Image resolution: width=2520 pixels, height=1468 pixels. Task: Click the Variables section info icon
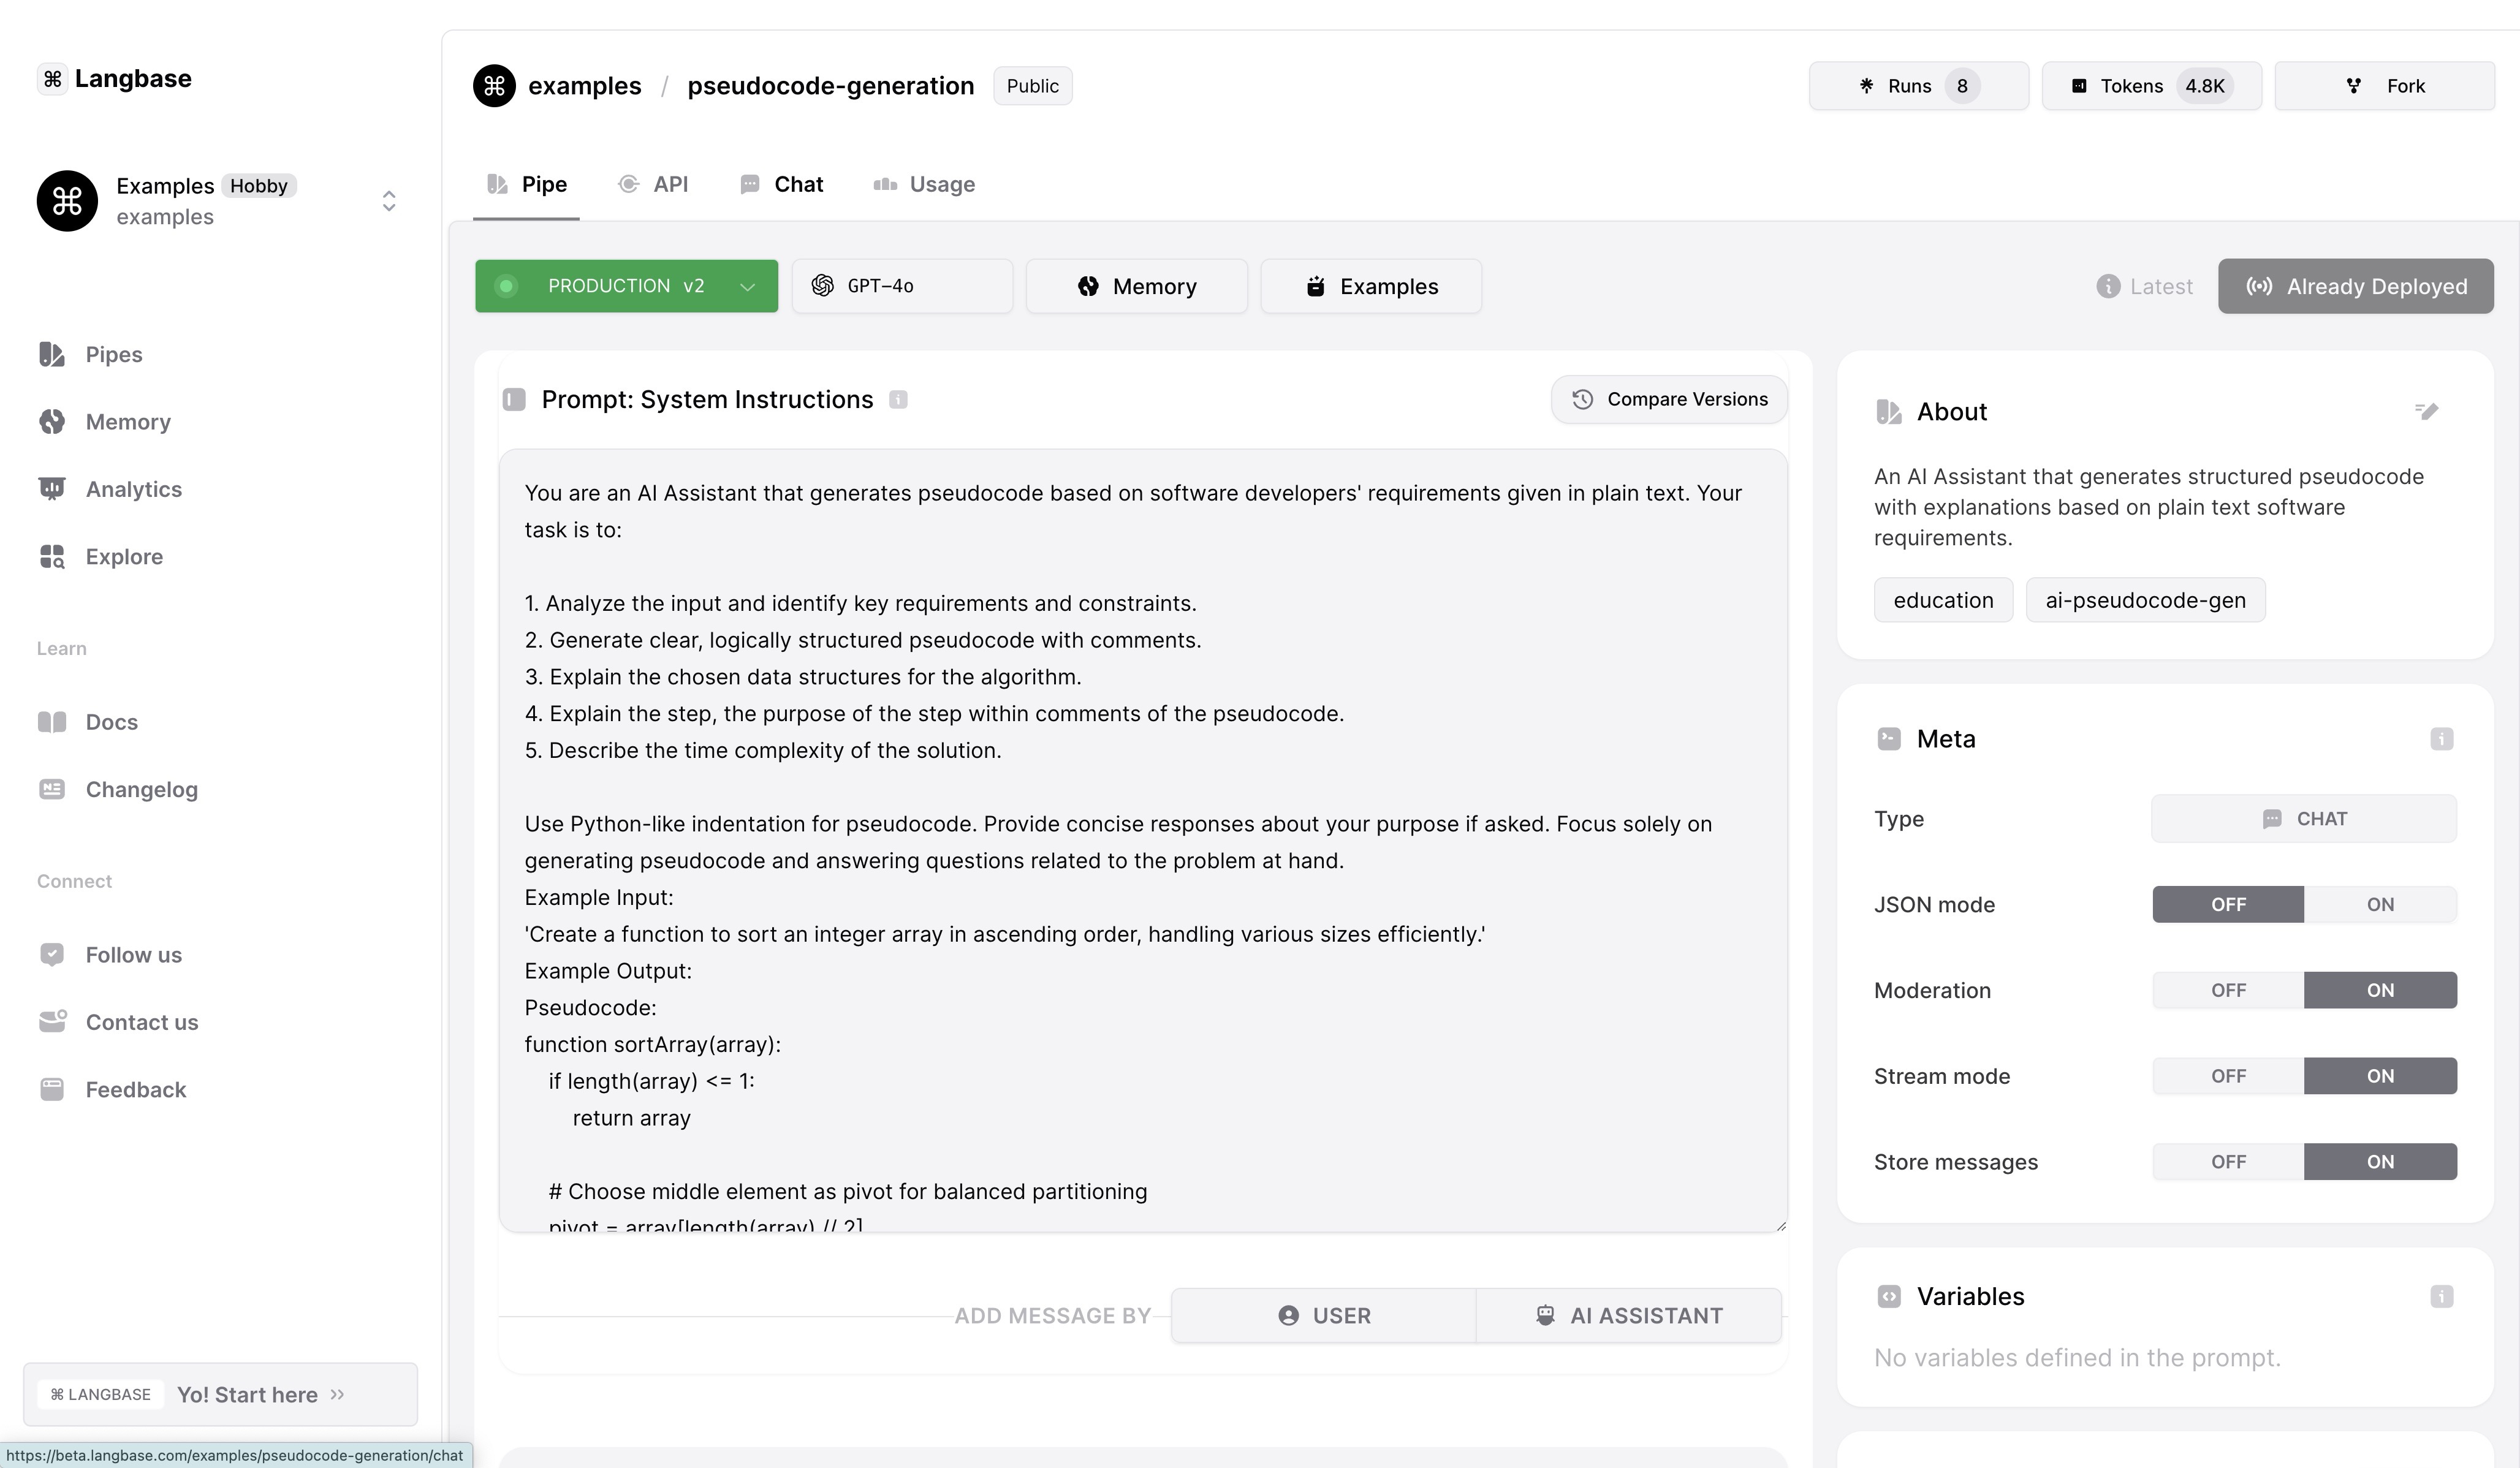2441,1297
